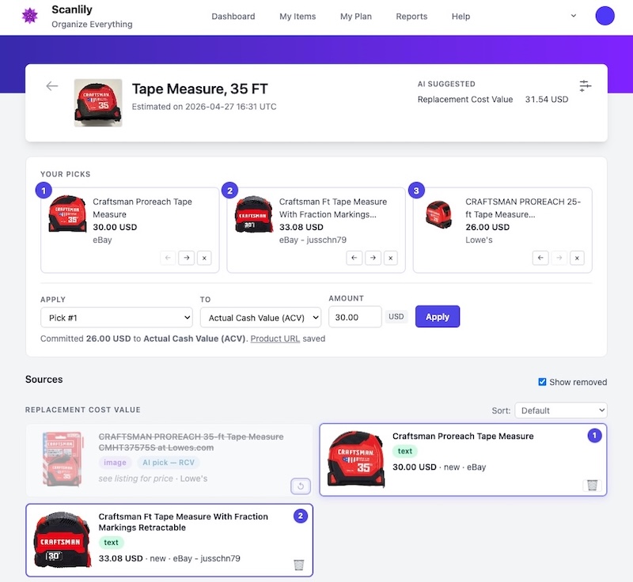This screenshot has height=582, width=633.
Task: Open the estimate settings sliders icon
Action: [585, 85]
